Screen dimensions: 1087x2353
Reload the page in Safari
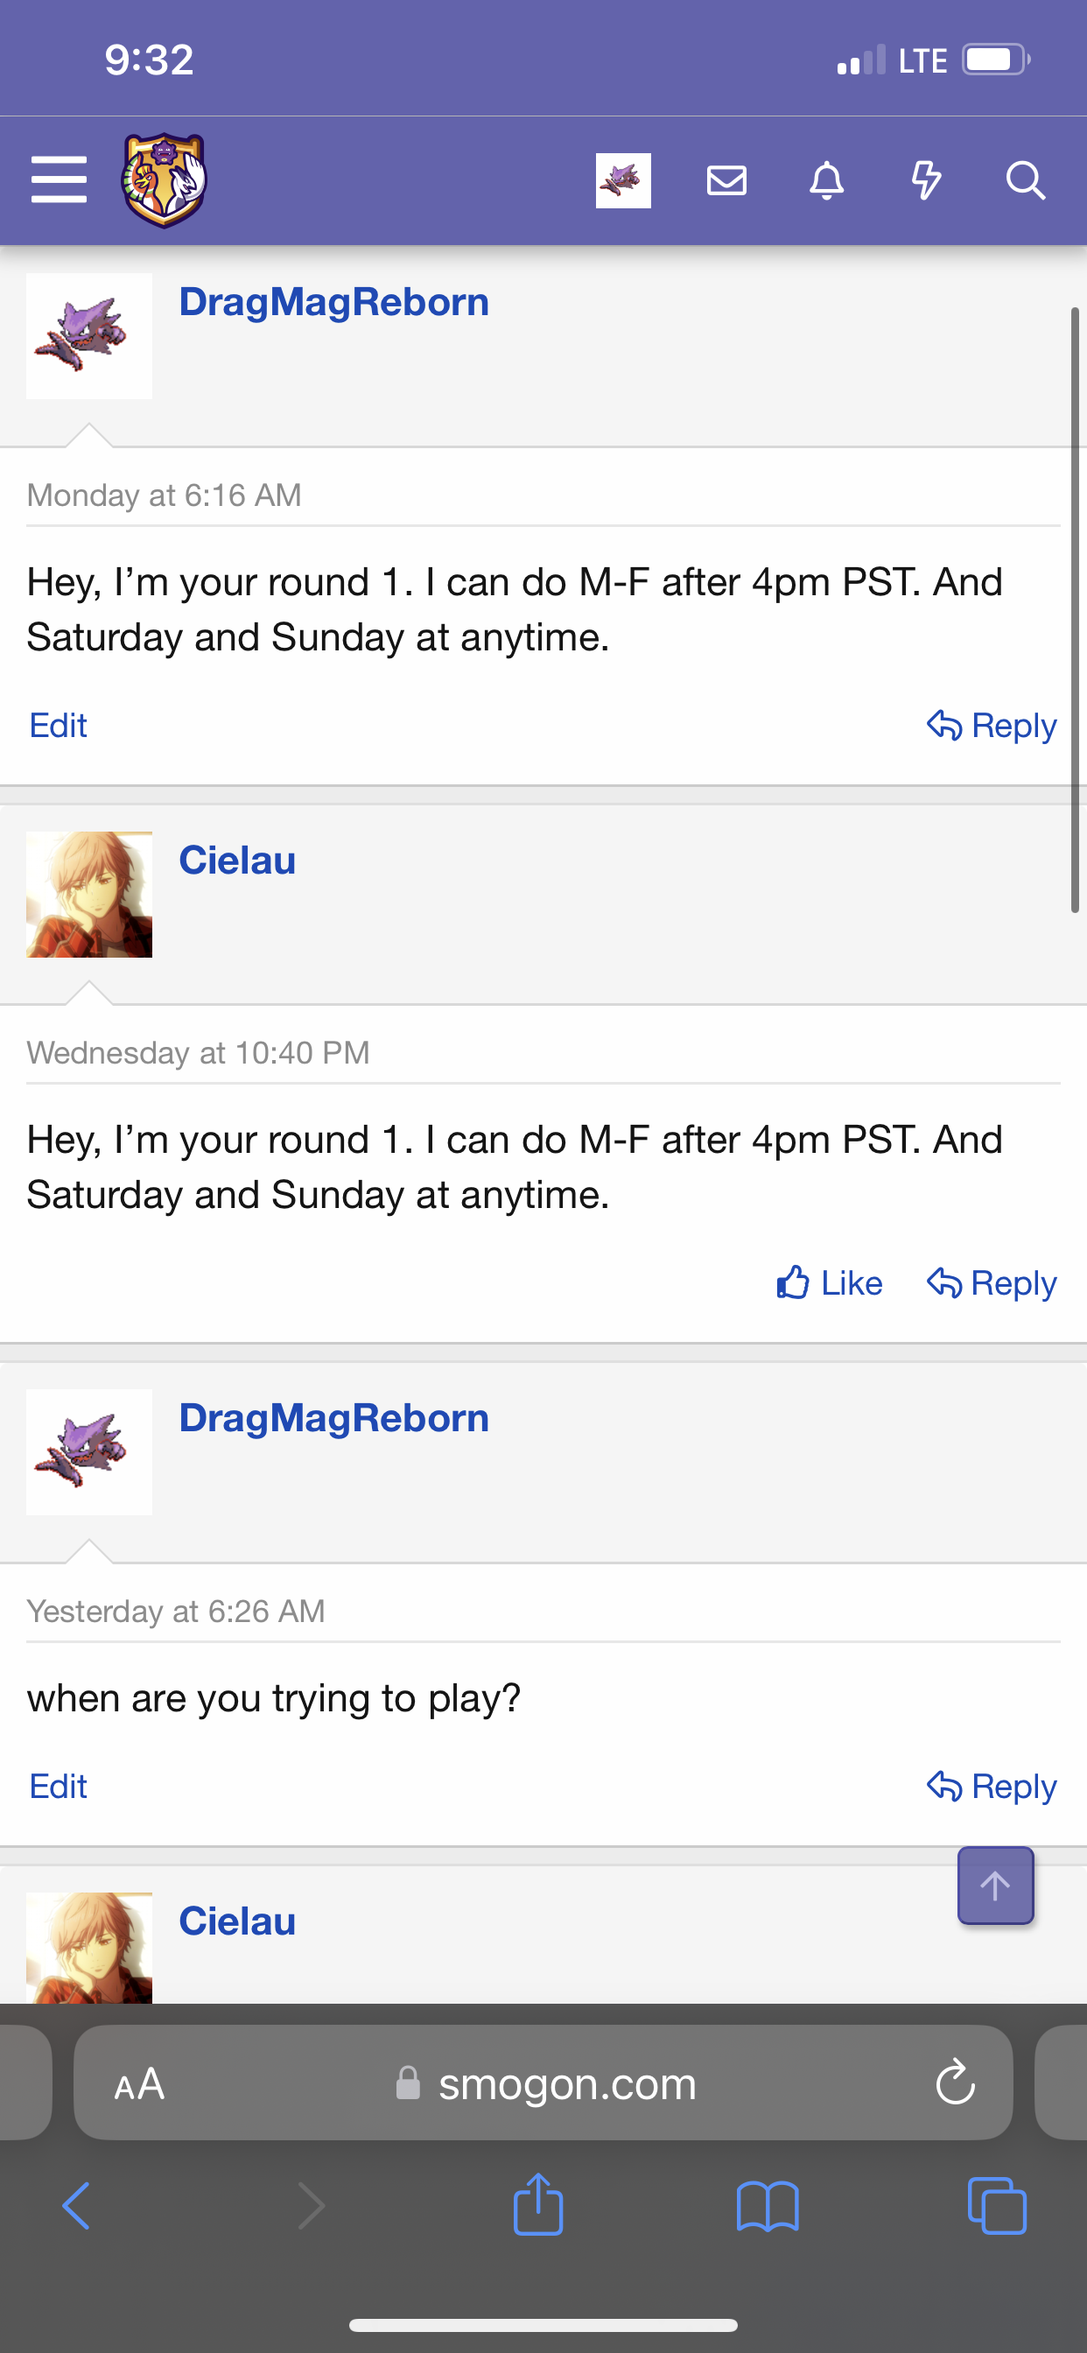[956, 2082]
